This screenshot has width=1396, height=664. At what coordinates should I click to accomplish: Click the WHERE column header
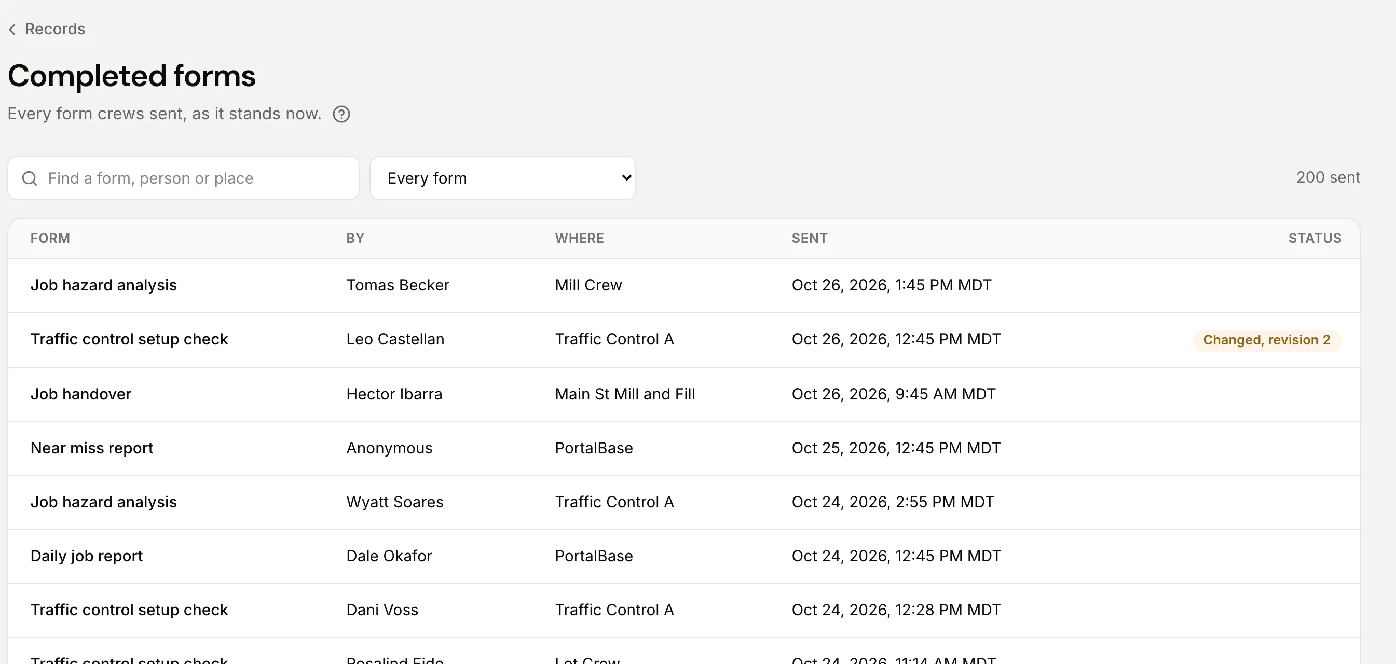tap(579, 238)
